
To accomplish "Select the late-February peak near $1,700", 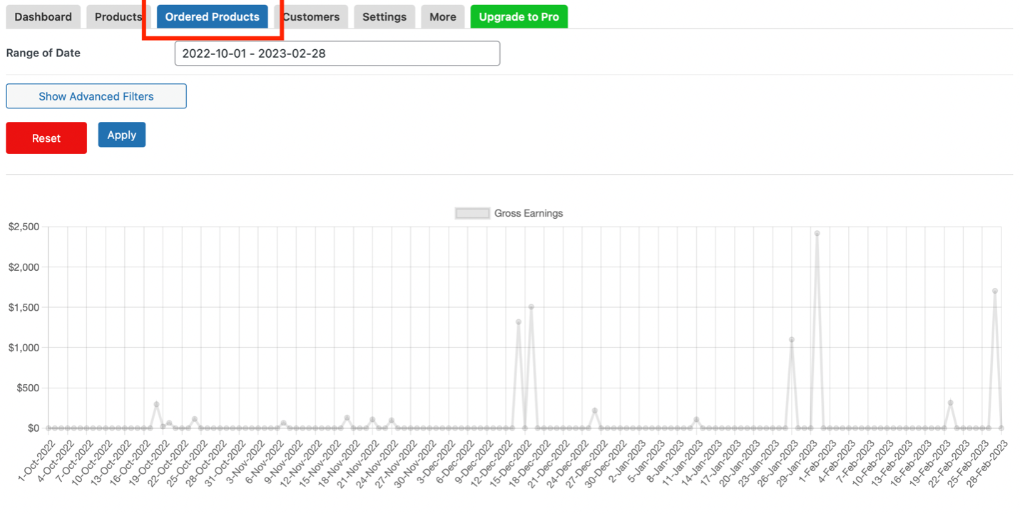I will (x=994, y=291).
